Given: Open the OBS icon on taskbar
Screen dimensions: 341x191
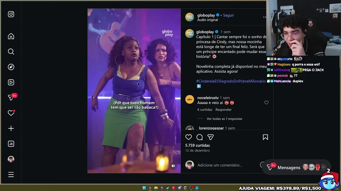Looking at the screenshot, I should (x=191, y=188).
